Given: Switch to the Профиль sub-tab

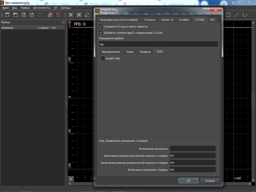Looking at the screenshot, I should click(x=145, y=51).
